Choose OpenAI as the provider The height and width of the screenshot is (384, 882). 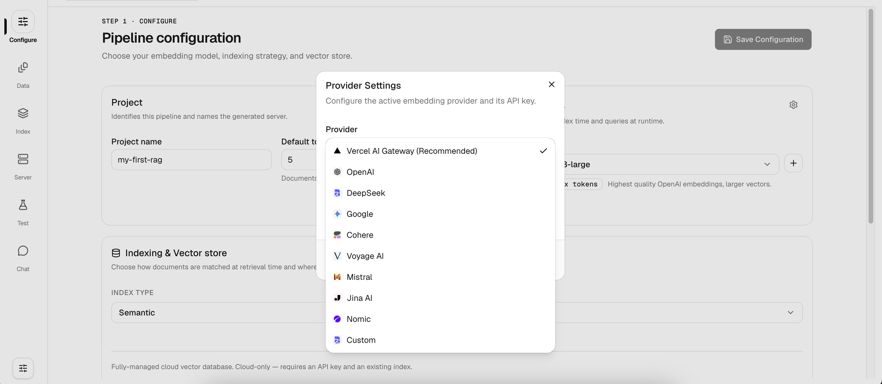(440, 172)
